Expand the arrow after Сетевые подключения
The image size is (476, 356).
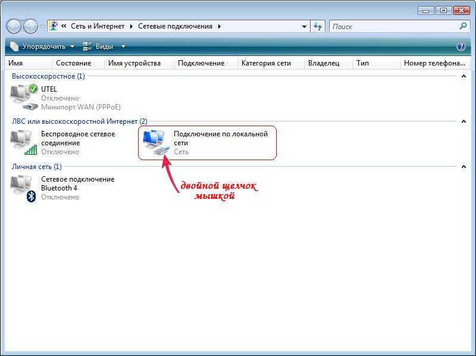[x=219, y=26]
